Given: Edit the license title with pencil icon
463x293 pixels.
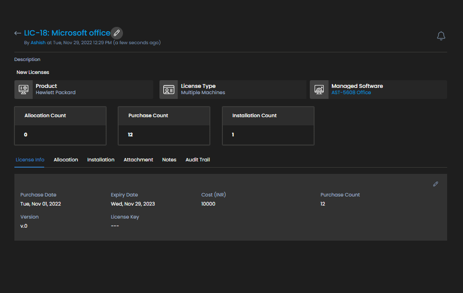Looking at the screenshot, I should tap(117, 33).
